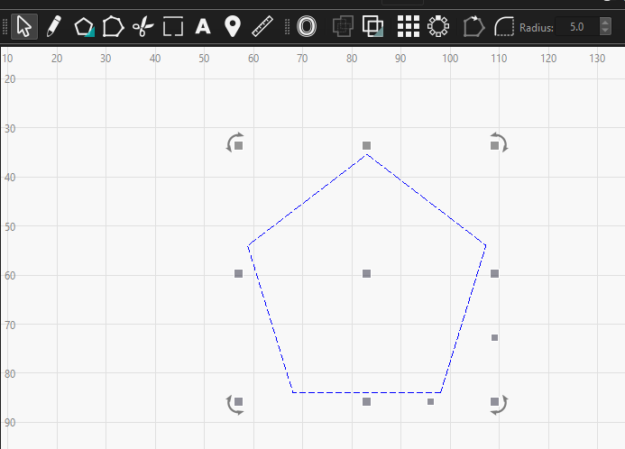Select the pentagon polygon shape tool

point(84,27)
